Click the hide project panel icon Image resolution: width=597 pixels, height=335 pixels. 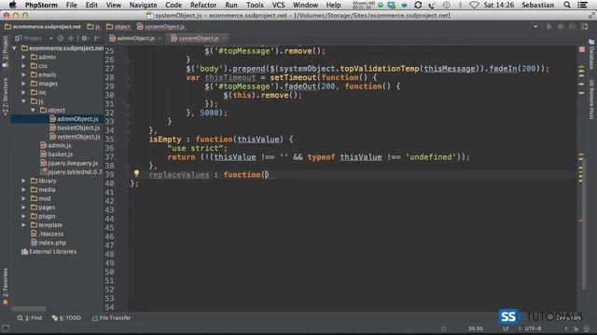[97, 38]
